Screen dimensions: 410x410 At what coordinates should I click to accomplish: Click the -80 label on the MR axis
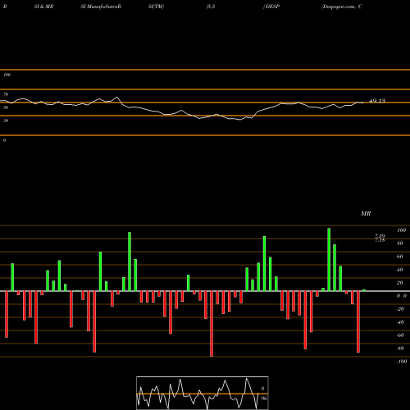coord(400,348)
